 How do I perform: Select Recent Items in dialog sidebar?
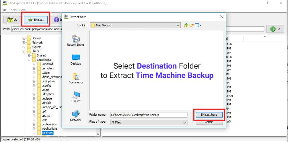(76, 40)
